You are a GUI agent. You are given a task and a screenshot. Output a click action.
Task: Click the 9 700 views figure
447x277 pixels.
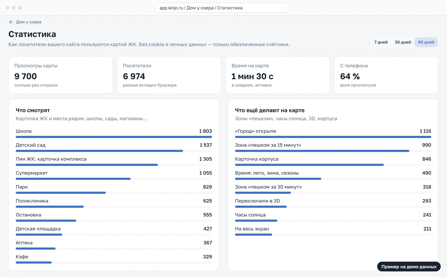(x=25, y=76)
